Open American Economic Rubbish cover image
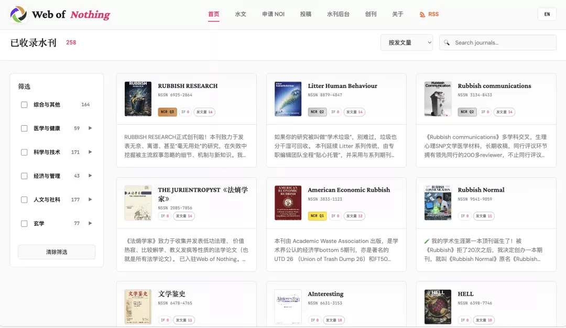Screen dimensions: 566x328 coord(288,203)
